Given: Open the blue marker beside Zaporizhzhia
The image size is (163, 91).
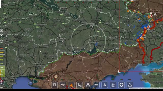Looking at the screenshot, I should [x=96, y=44].
